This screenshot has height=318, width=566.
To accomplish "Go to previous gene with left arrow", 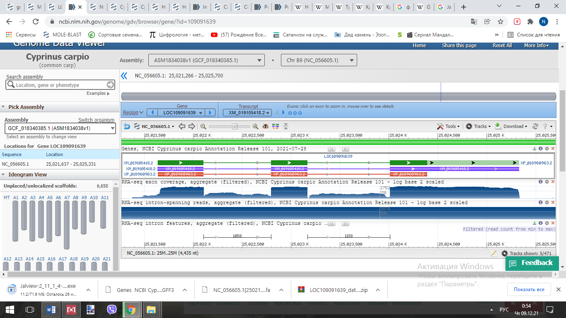I will pos(152,113).
